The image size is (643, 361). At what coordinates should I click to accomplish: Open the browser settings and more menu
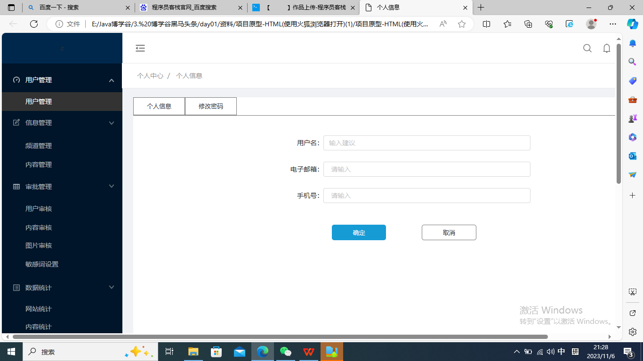coord(612,24)
